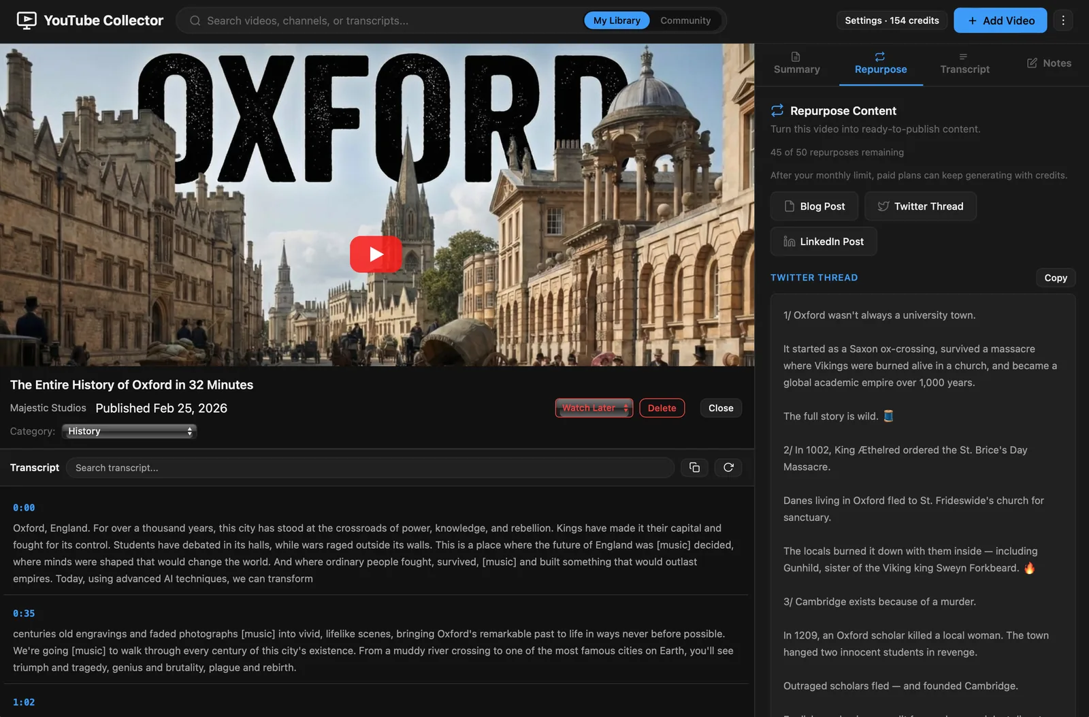Copy the transcript using the copy icon
Screen dimensions: 1089x717
click(x=694, y=468)
